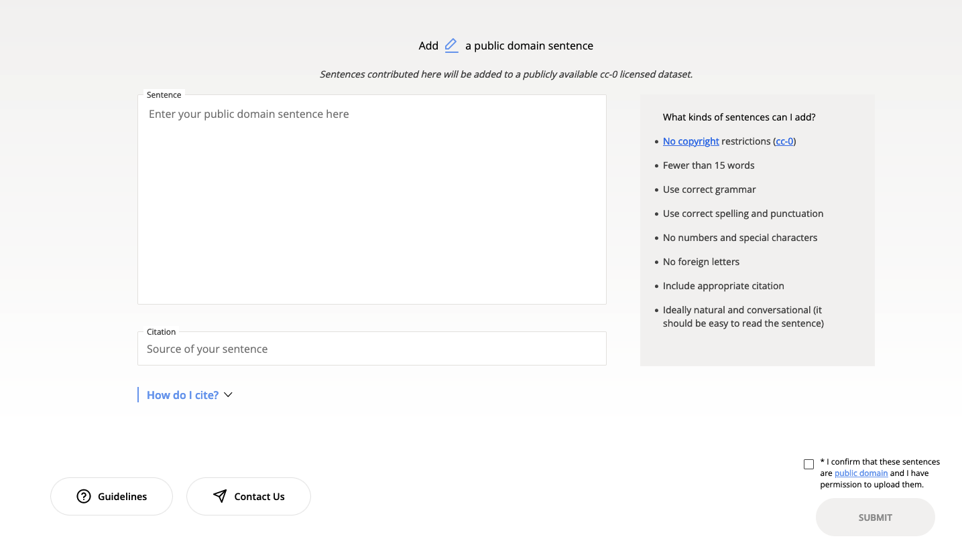The image size is (962, 559).
Task: Focus the Citation source input field
Action: pos(372,349)
